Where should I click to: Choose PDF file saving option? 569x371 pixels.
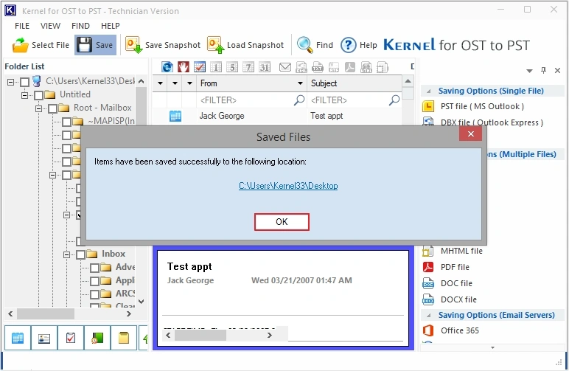pos(447,267)
